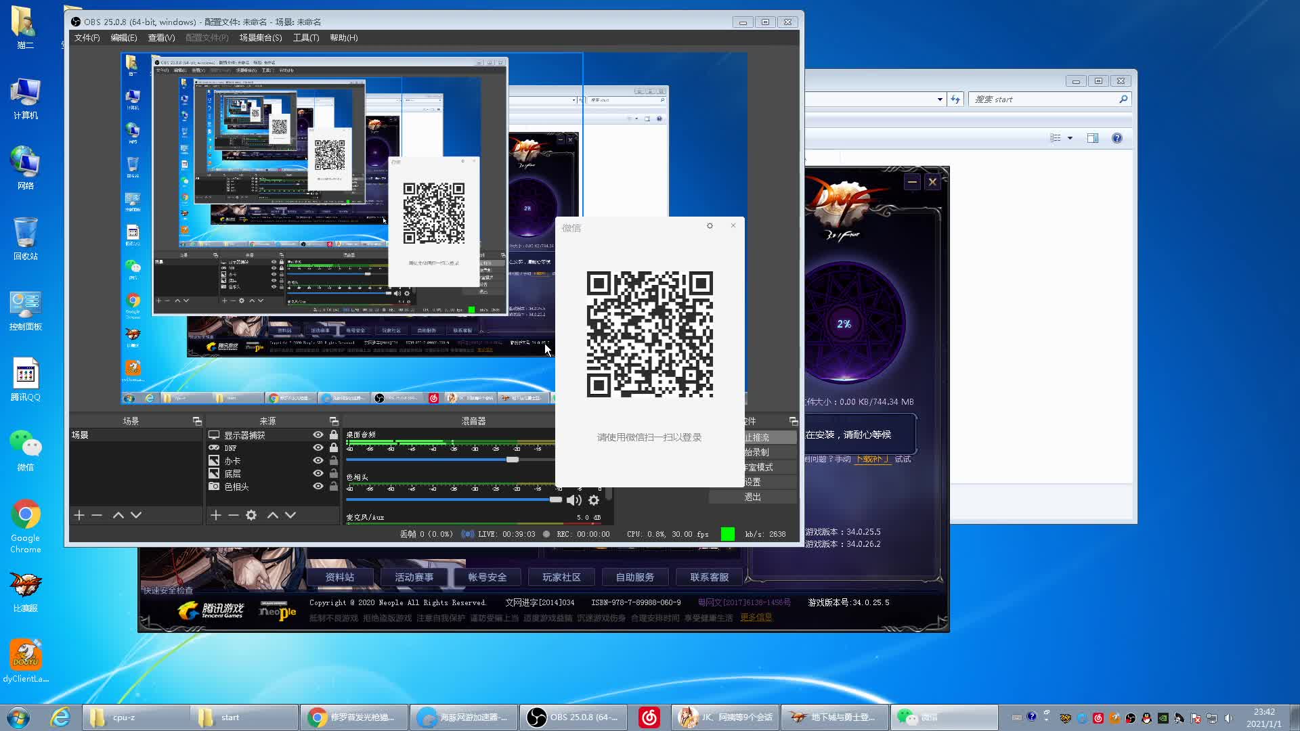
Task: Click the taskbar clock showing 23:42
Action: tap(1264, 717)
